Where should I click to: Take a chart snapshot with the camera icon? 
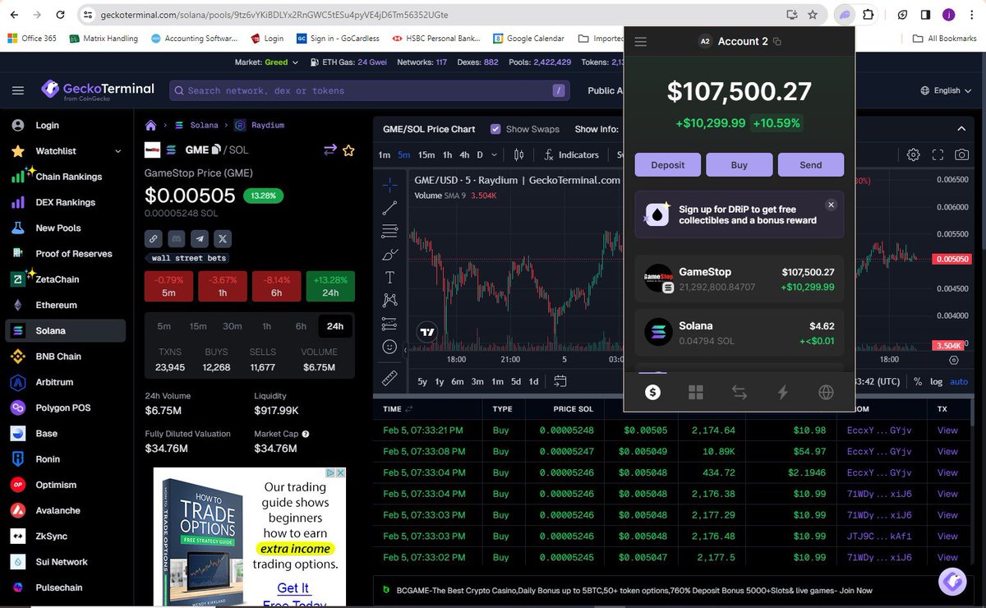pos(961,154)
